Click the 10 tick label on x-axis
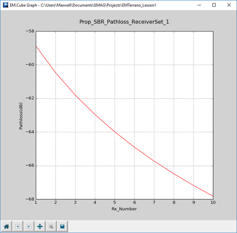Image resolution: width=237 pixels, height=233 pixels. point(213,202)
